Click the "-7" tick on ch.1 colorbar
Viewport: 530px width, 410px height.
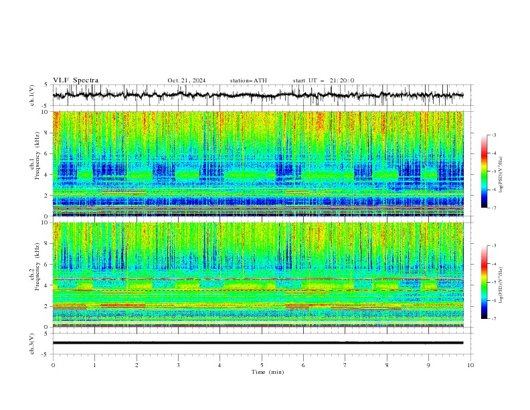pyautogui.click(x=493, y=208)
